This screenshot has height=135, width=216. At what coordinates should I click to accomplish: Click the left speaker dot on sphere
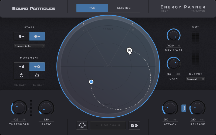point(83,24)
